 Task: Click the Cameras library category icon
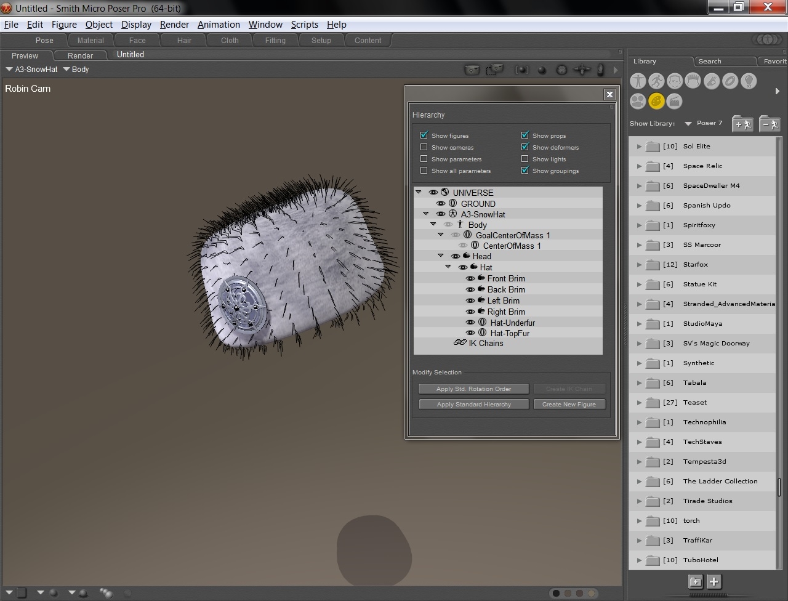(x=638, y=101)
